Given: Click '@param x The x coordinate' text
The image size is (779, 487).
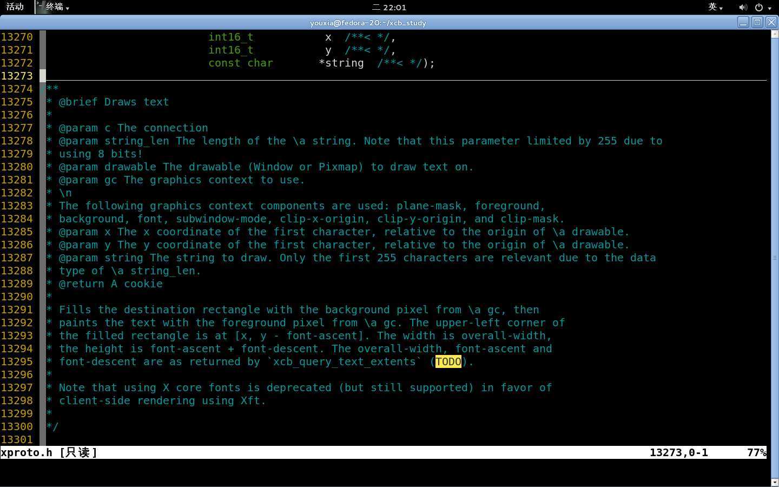Looking at the screenshot, I should [x=149, y=232].
